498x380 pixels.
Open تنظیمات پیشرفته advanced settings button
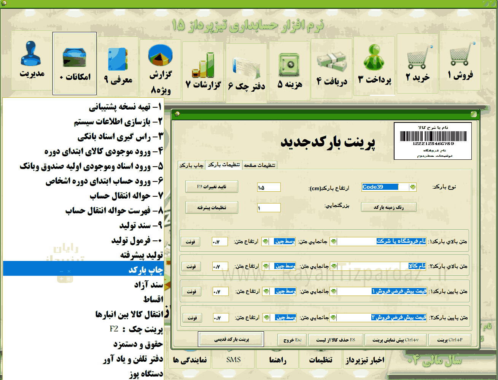coord(212,208)
